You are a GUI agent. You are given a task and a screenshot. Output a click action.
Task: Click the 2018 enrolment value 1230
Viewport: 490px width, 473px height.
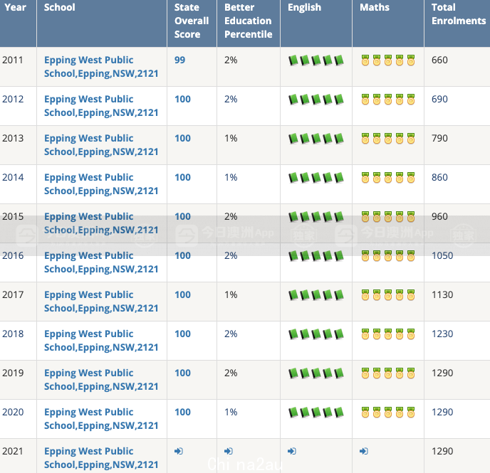click(x=442, y=334)
